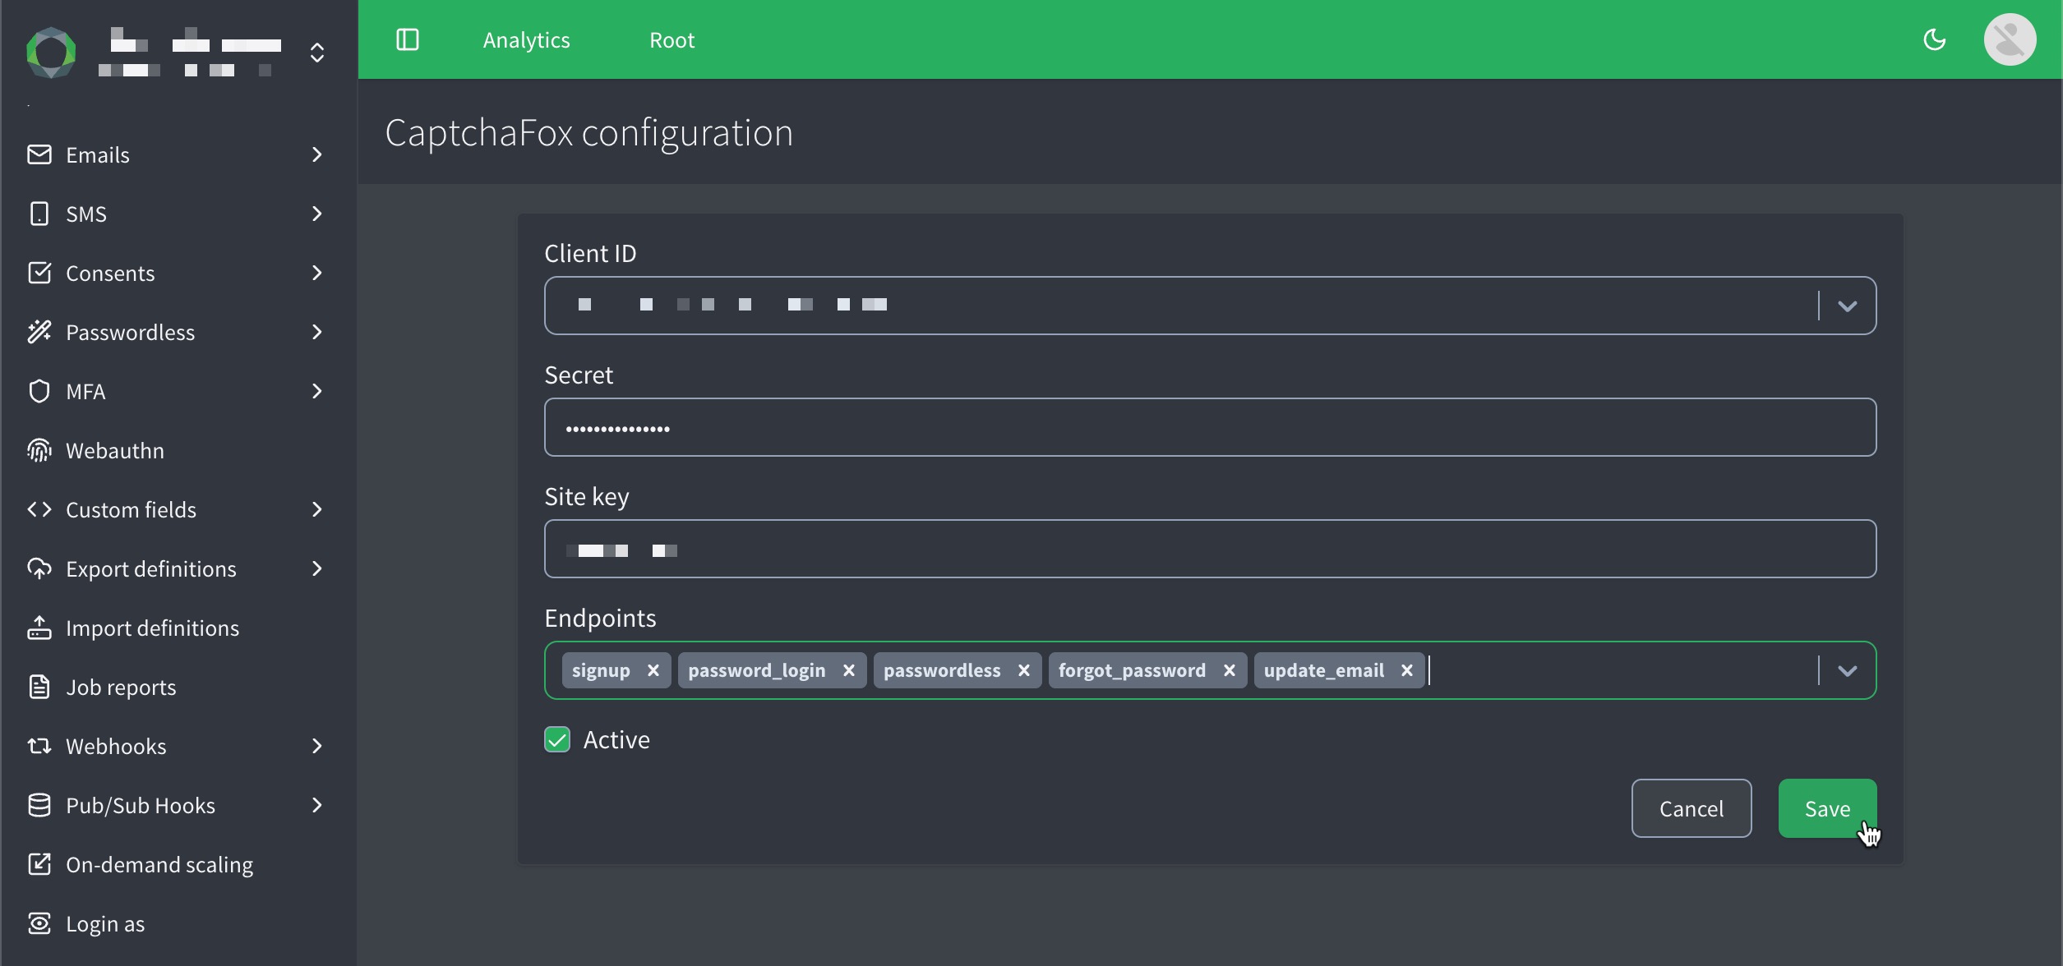Click the Import definitions upload icon
The image size is (2063, 966).
pyautogui.click(x=39, y=628)
